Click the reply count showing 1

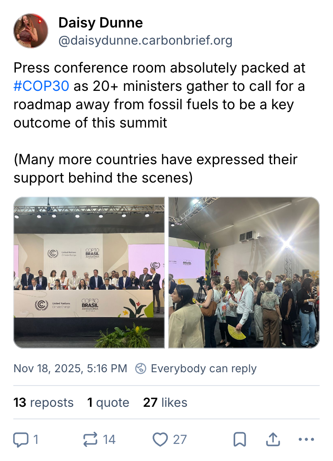(x=35, y=439)
